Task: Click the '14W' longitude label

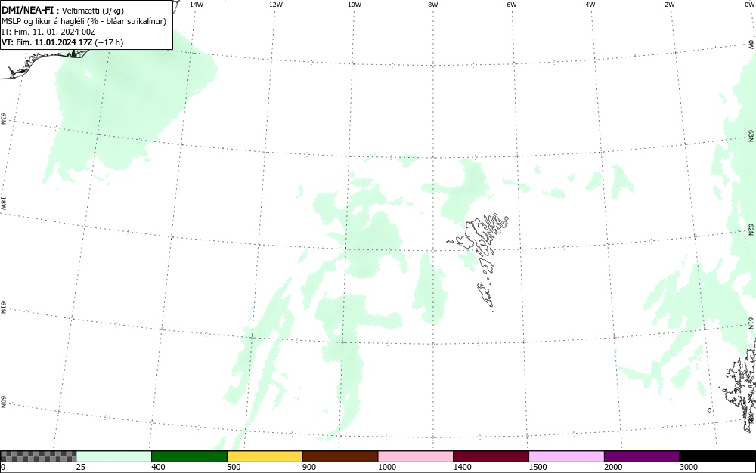Action: (197, 5)
